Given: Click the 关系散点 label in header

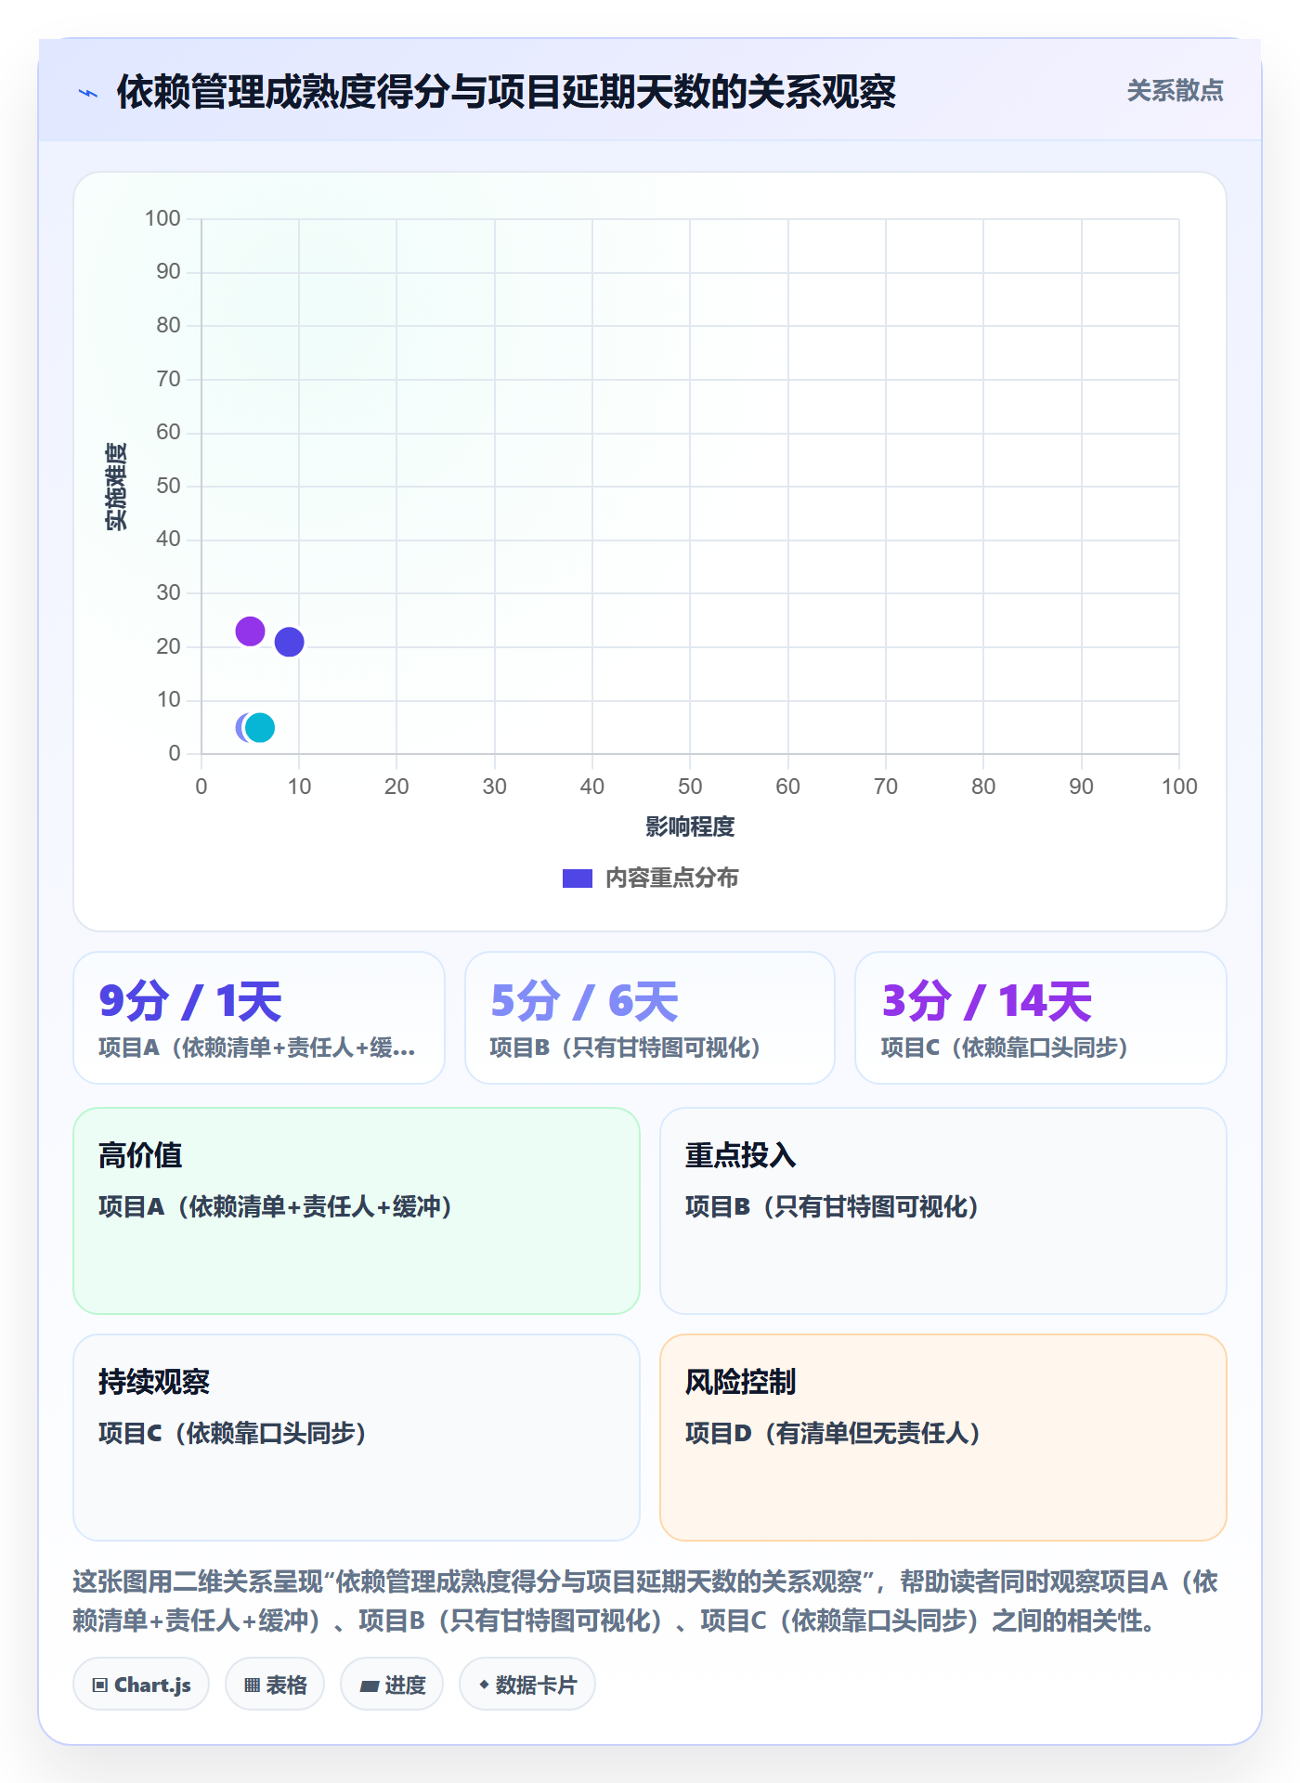Looking at the screenshot, I should coord(1175,91).
